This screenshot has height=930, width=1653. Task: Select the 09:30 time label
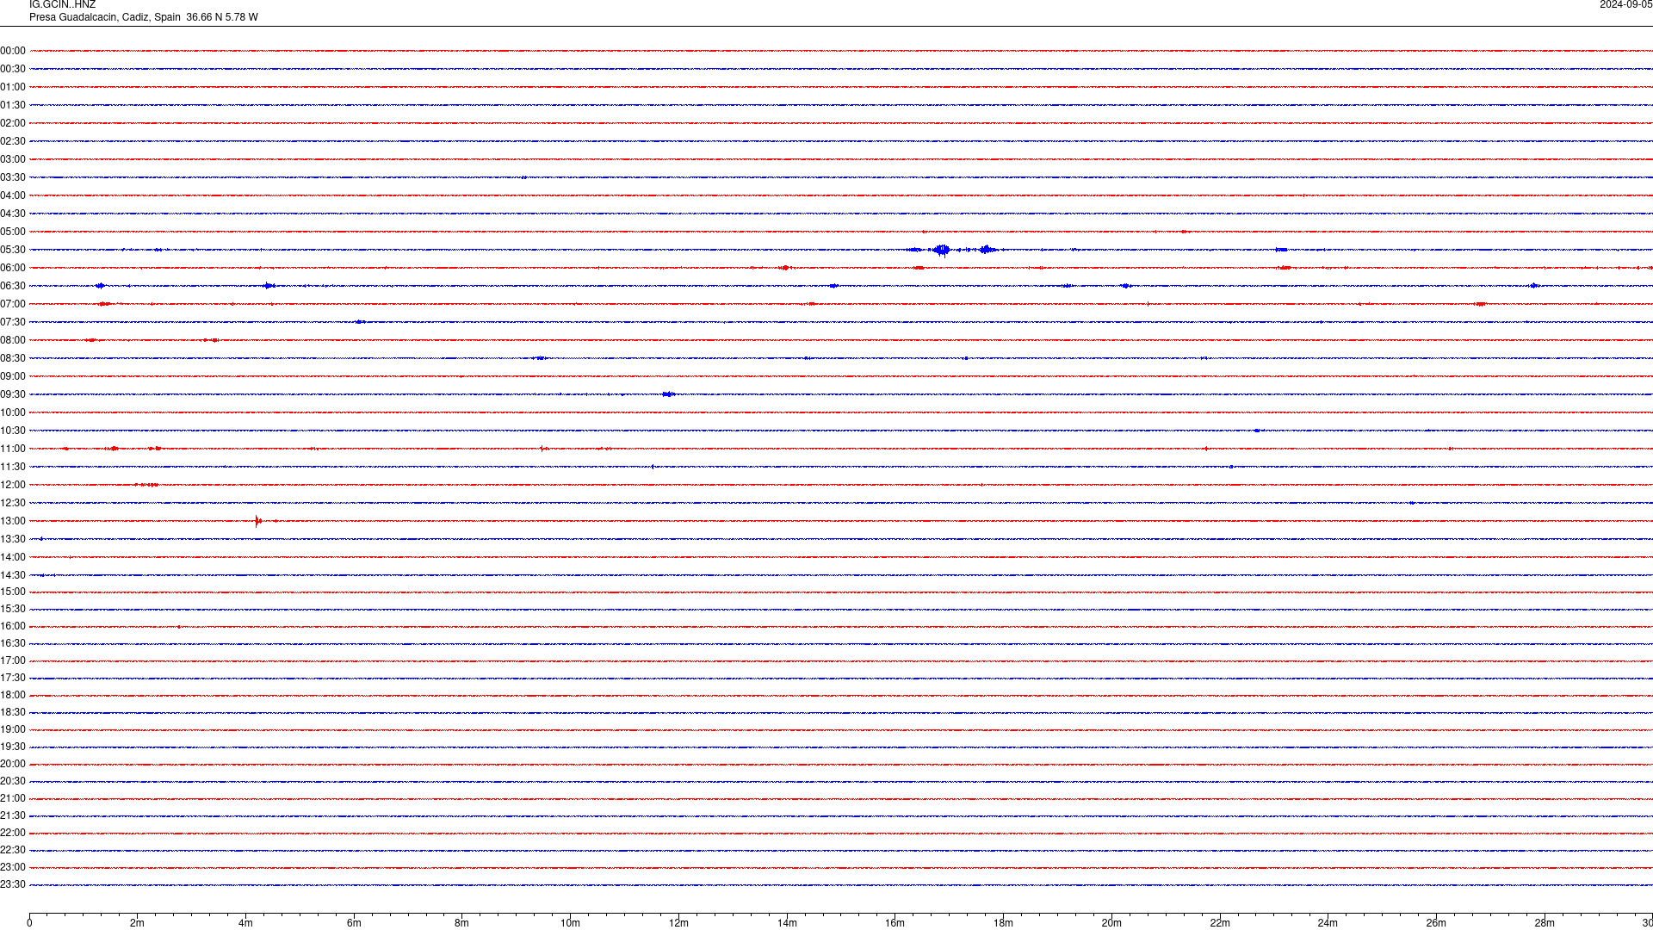tap(13, 394)
